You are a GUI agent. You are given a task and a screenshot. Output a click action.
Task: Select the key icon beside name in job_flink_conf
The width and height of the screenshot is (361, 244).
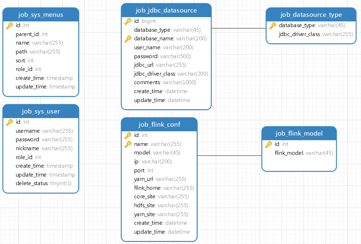click(x=128, y=144)
